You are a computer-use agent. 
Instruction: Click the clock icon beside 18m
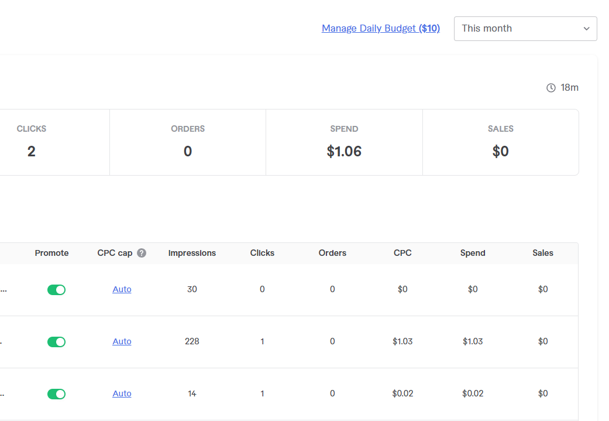point(550,88)
